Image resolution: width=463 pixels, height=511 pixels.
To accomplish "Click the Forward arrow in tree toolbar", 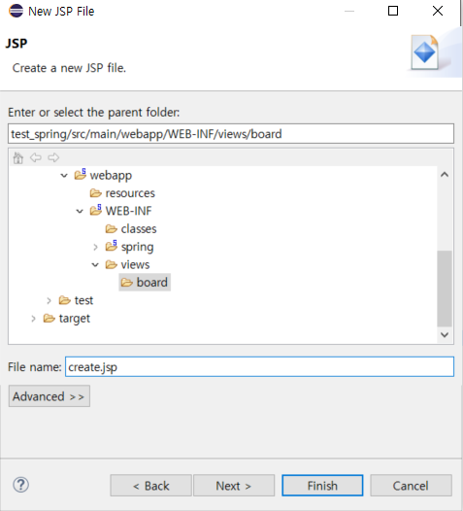I will tap(53, 157).
